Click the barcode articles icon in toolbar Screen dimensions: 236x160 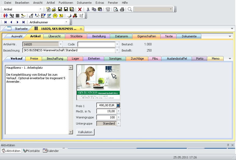point(17,16)
